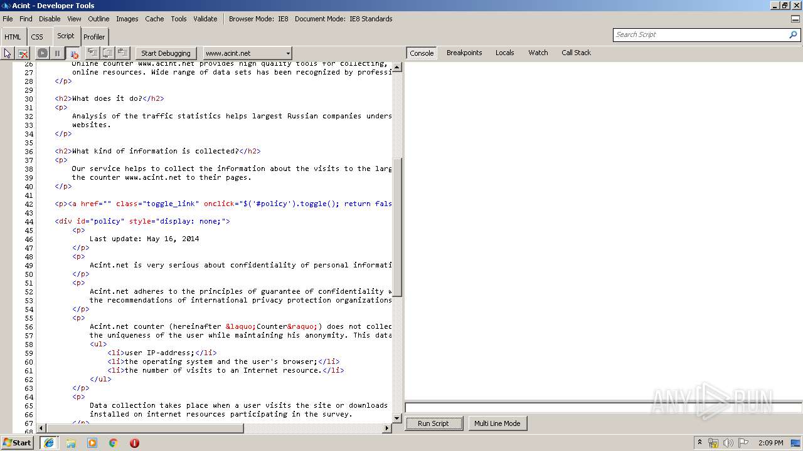Toggle Break on Error icon
Screen dimensions: 803x451
pyautogui.click(x=73, y=53)
